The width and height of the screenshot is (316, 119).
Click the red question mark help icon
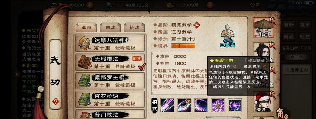(56, 101)
